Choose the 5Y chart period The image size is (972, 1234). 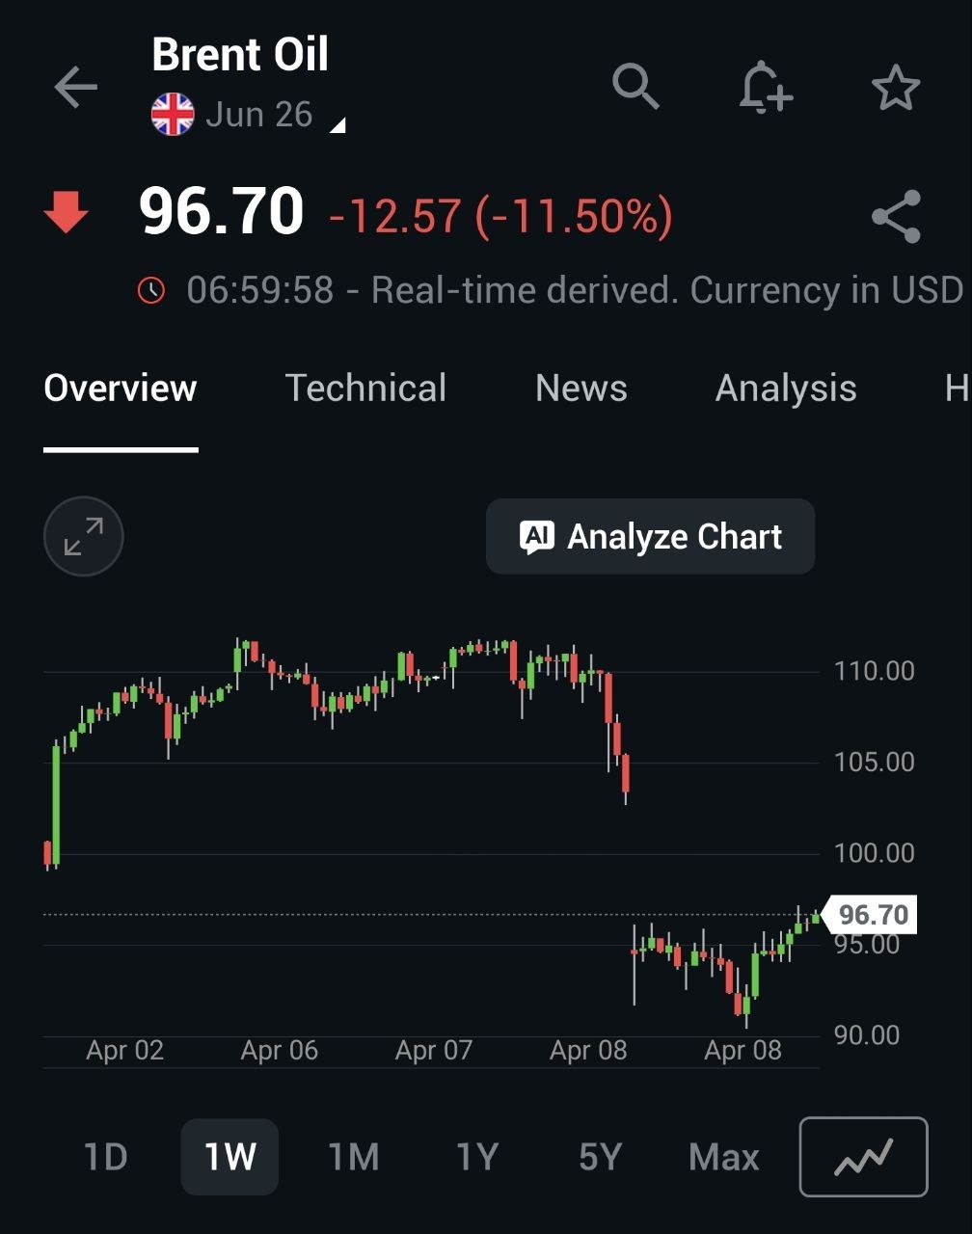600,1156
